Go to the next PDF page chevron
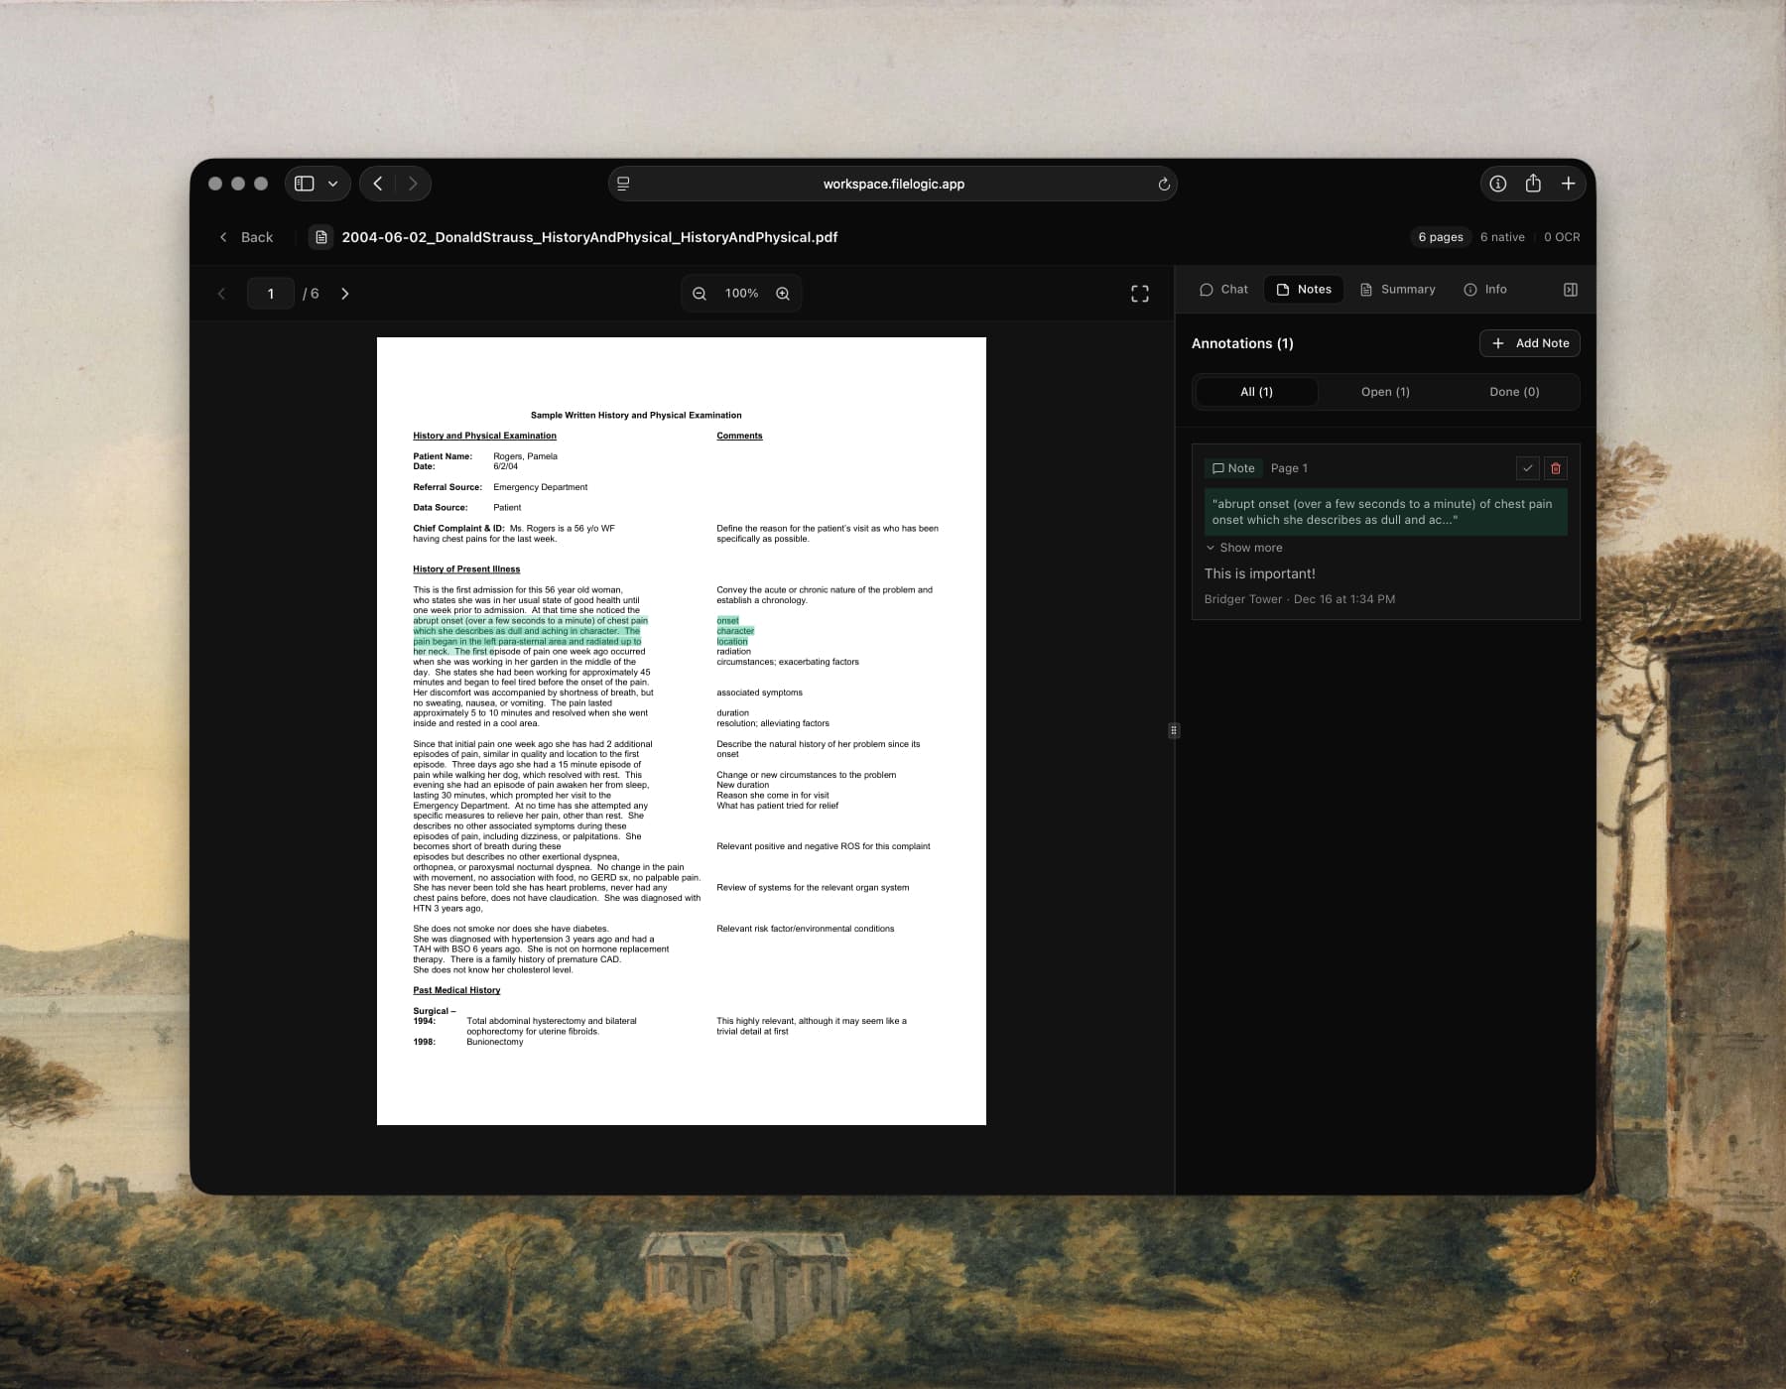This screenshot has height=1389, width=1786. [x=345, y=293]
